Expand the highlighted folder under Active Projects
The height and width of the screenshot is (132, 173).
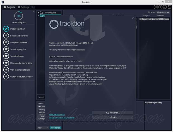[38, 16]
